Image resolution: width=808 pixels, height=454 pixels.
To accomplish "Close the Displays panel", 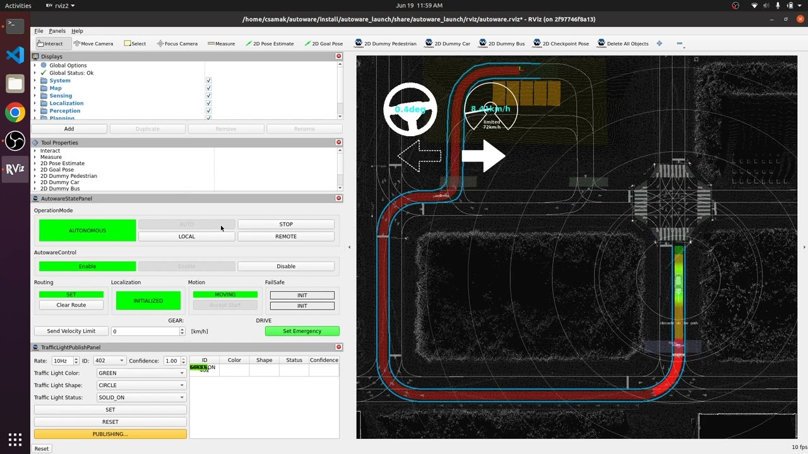I will coord(338,56).
